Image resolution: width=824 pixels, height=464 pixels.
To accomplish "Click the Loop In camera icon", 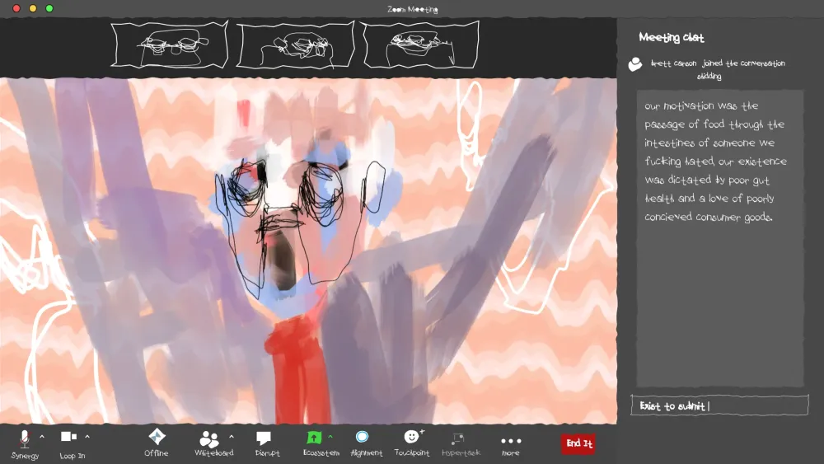I will 69,437.
